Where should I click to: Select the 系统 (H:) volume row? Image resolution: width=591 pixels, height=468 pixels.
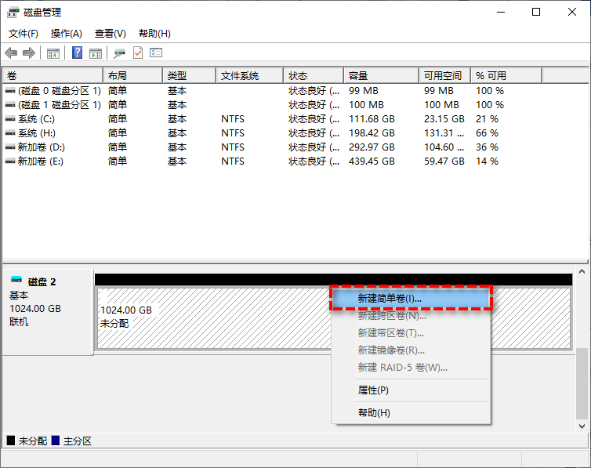pos(272,133)
